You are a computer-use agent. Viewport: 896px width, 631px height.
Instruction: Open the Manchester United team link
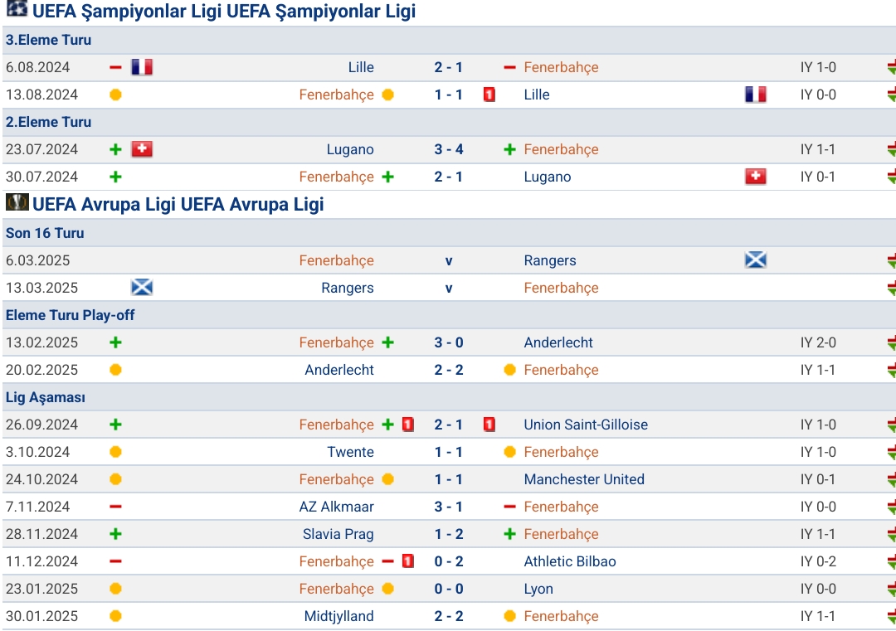click(584, 479)
